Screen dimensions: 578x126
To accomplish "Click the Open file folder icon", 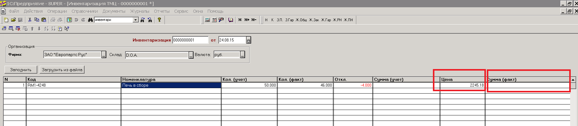I will click(13, 20).
